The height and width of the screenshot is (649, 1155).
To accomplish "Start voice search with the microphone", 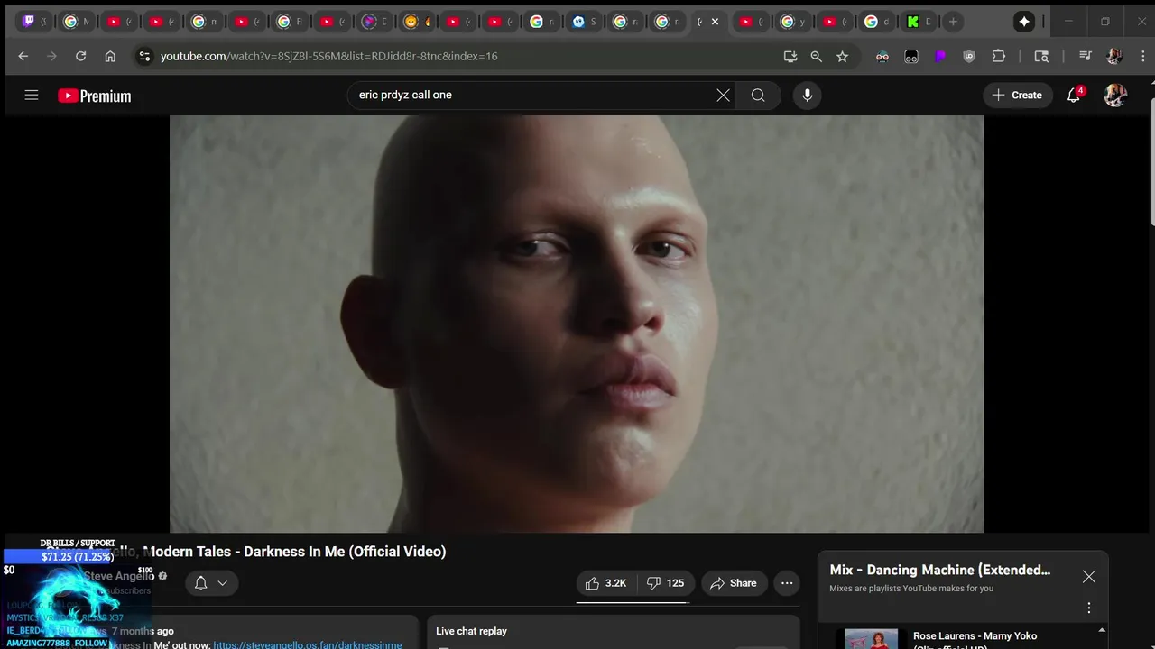I will [x=807, y=95].
